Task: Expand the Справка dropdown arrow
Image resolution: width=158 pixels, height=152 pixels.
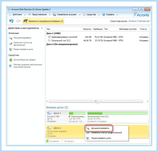Action: click(117, 15)
